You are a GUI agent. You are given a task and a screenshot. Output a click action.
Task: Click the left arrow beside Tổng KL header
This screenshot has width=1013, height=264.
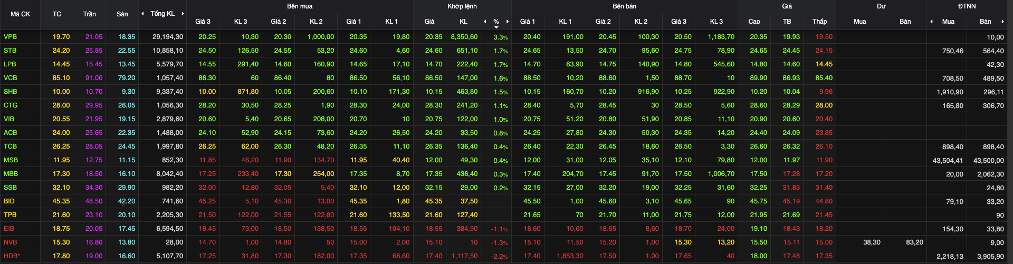click(x=142, y=14)
